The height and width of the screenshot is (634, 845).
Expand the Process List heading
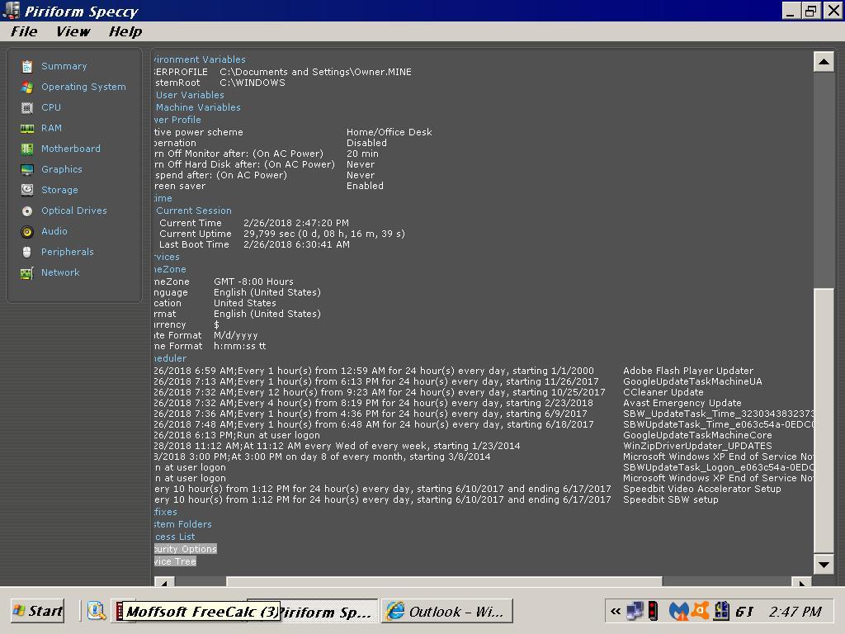(x=175, y=537)
